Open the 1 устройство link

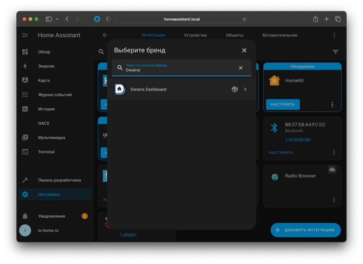pyautogui.click(x=298, y=139)
